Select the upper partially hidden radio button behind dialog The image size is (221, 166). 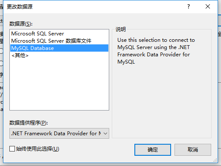click(x=1, y=51)
